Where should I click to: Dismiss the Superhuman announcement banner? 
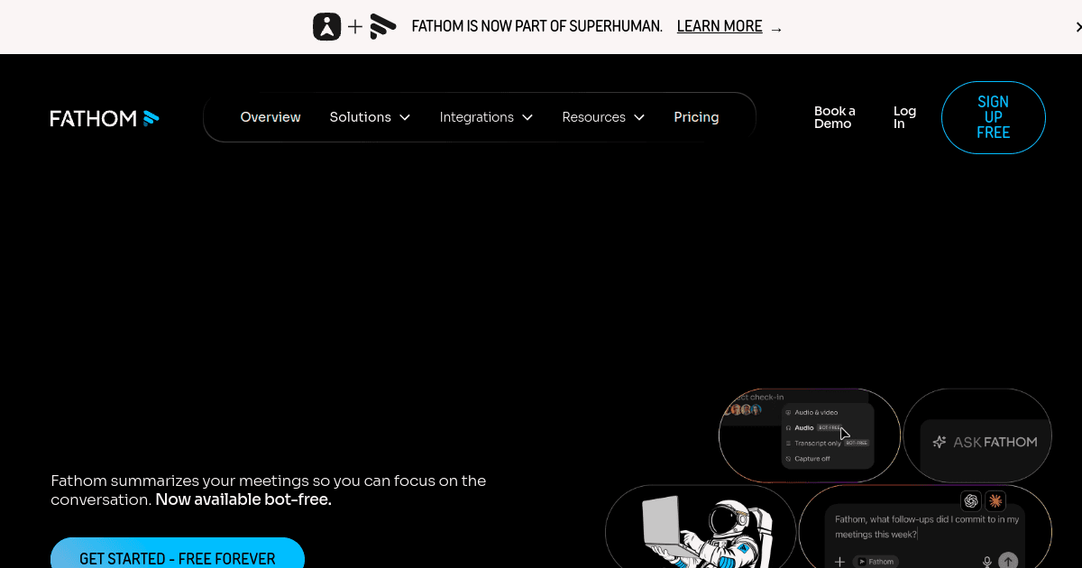point(1077,27)
